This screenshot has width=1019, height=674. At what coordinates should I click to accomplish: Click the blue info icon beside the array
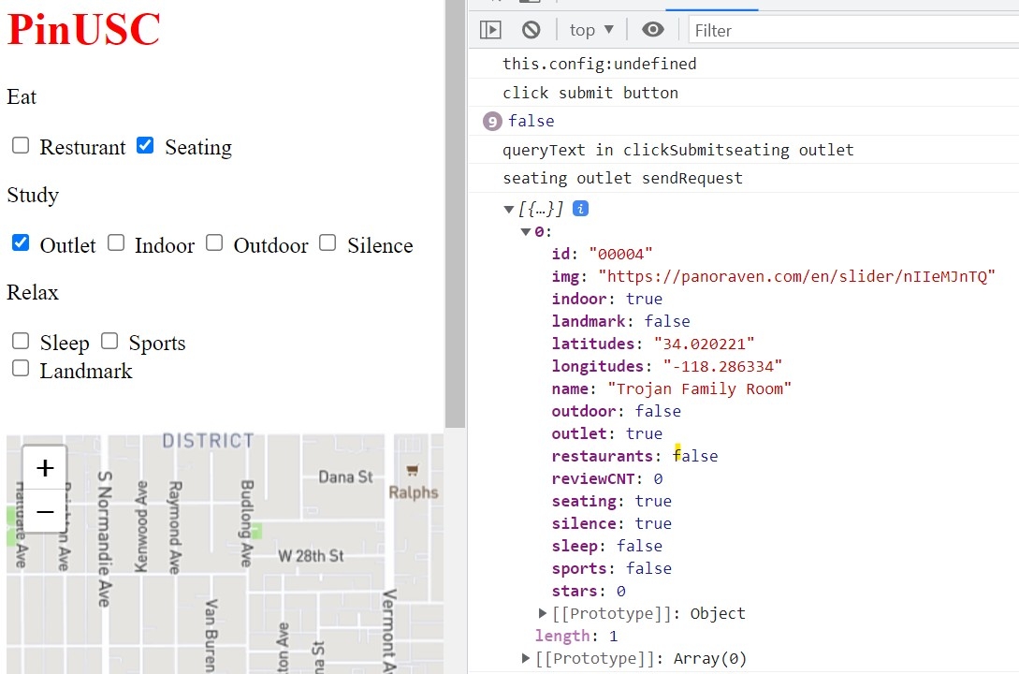pos(580,209)
